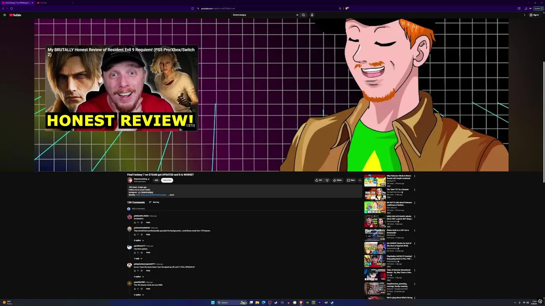545x306 pixels.
Task: Click the Sign in button
Action: [534, 15]
